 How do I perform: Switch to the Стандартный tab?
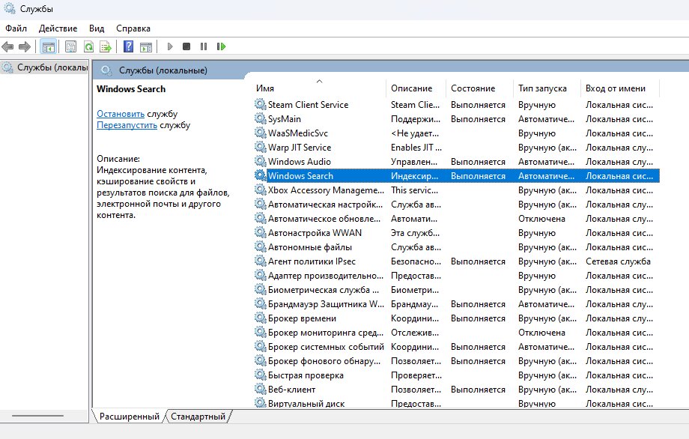[198, 416]
